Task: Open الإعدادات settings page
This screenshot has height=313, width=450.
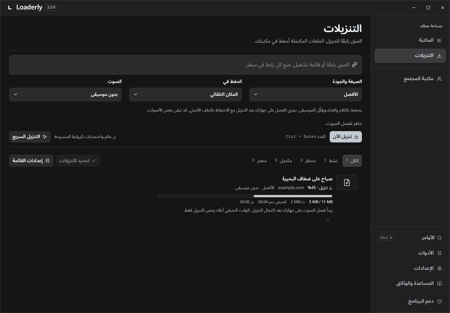Action: click(410, 268)
